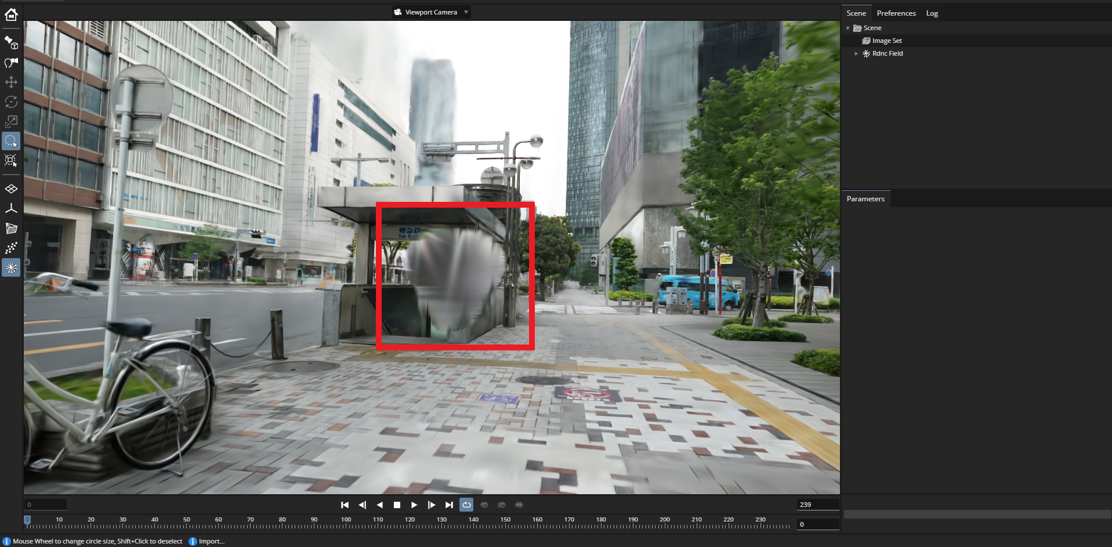Select the Rotate tool
The width and height of the screenshot is (1112, 547).
10,102
